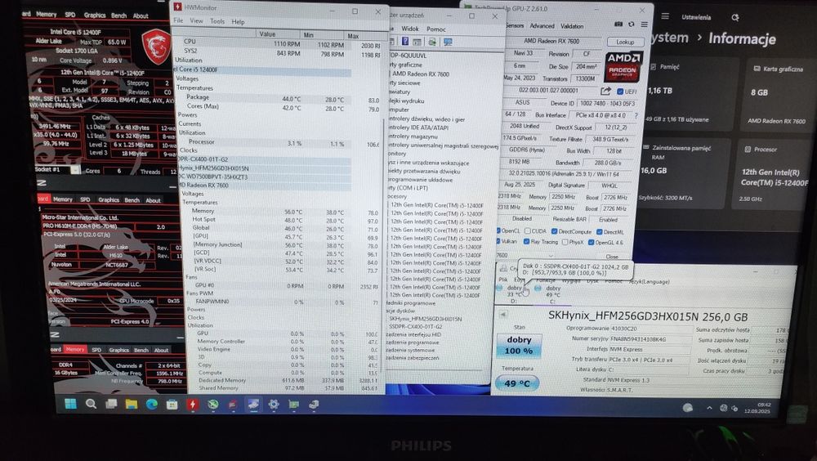Toggle the DirectCompute checkbox in GPU-Z

555,231
